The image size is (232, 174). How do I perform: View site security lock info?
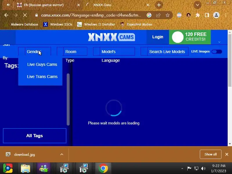pos(37,15)
